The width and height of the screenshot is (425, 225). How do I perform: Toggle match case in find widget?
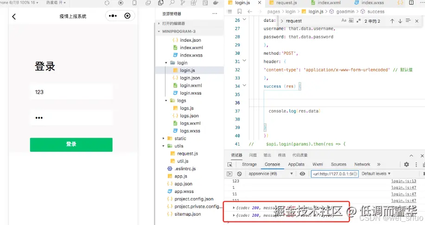[344, 20]
